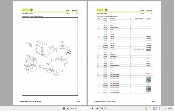174x111 pixels.
Task: Click '1000 Frame System' on left page
Action: tap(28, 13)
